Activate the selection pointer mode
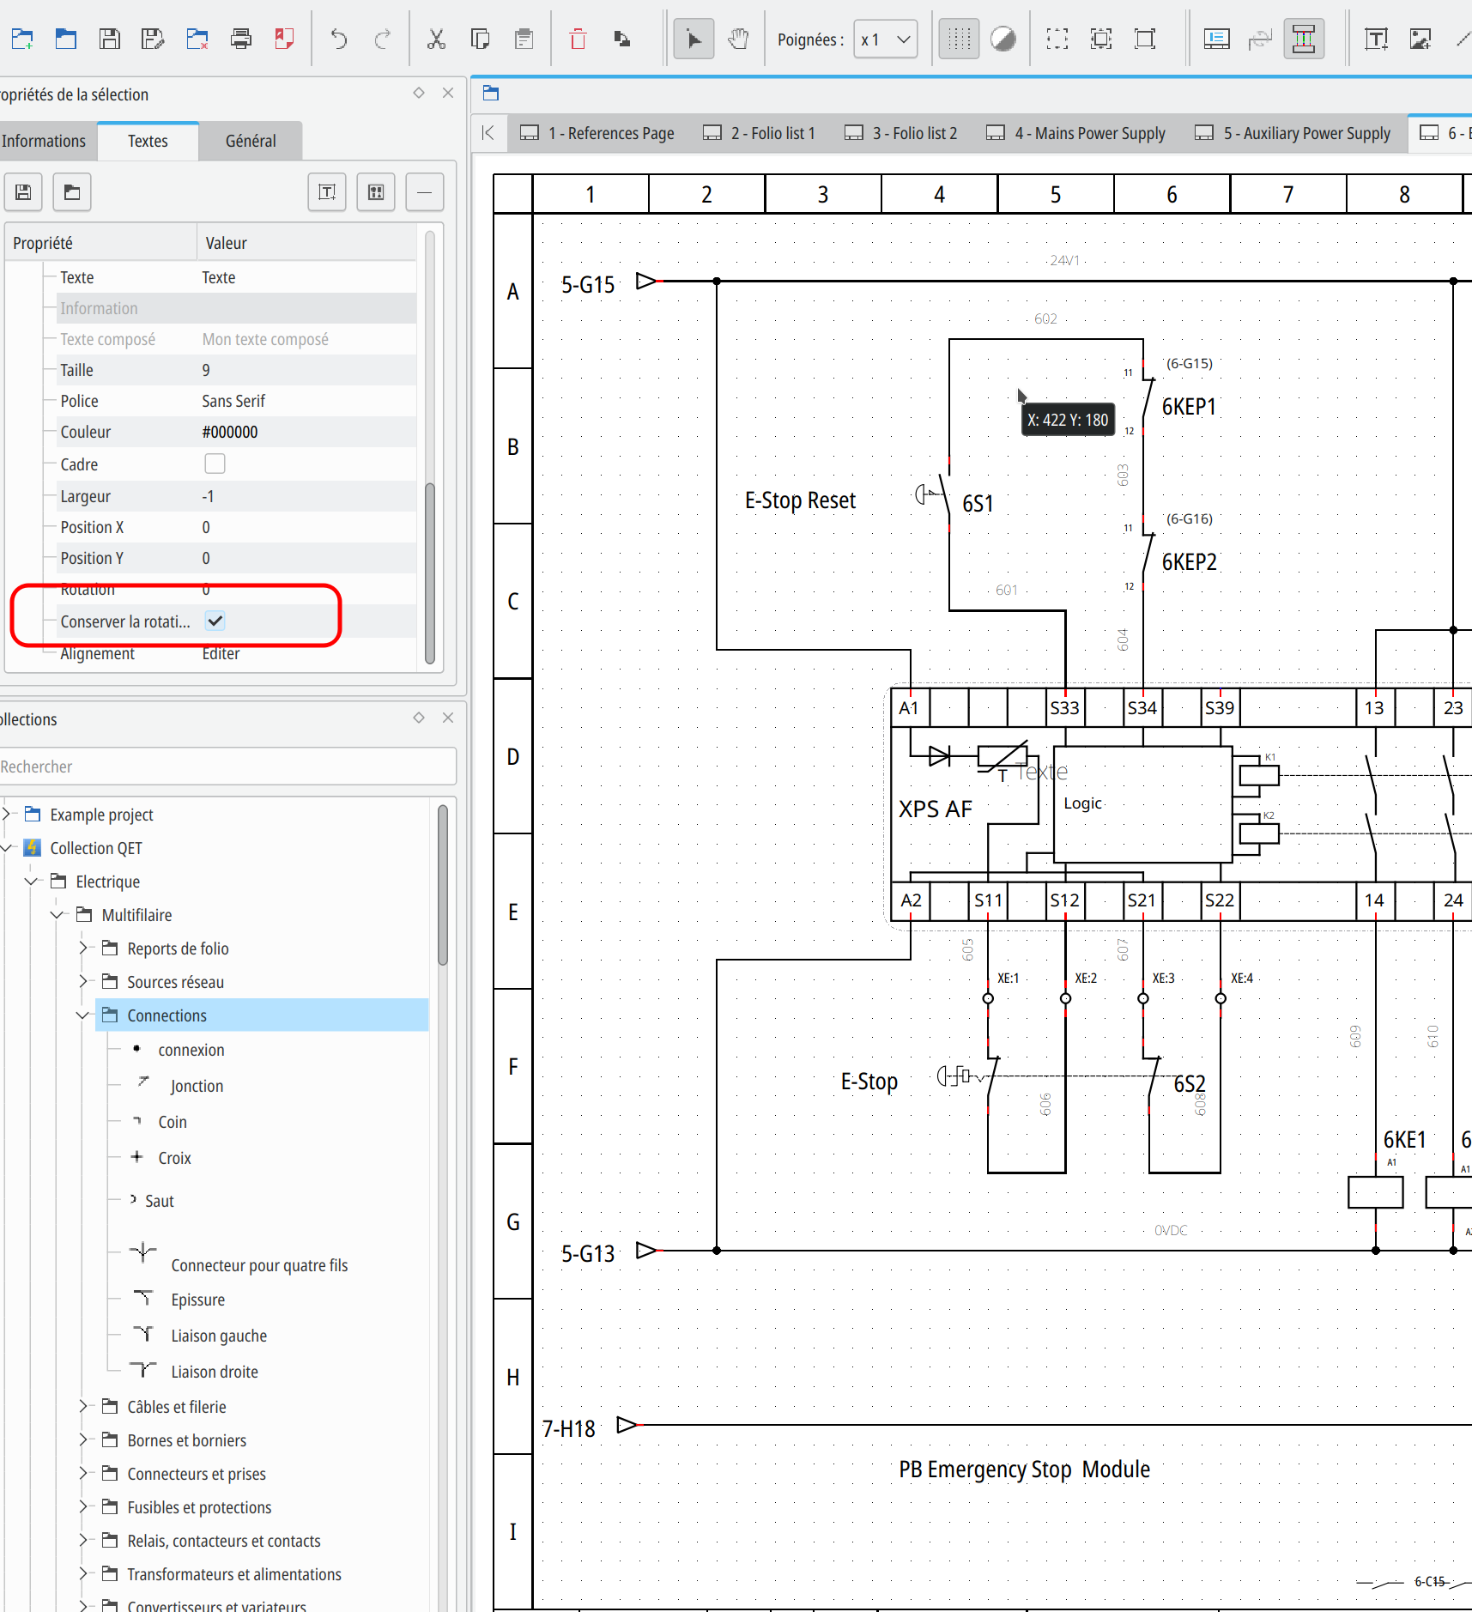Screen dimensions: 1472x1612 pyautogui.click(x=694, y=39)
